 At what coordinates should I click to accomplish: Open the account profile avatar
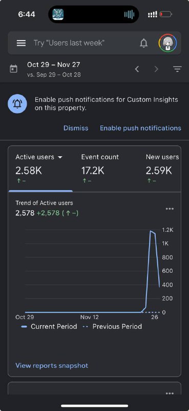click(167, 43)
